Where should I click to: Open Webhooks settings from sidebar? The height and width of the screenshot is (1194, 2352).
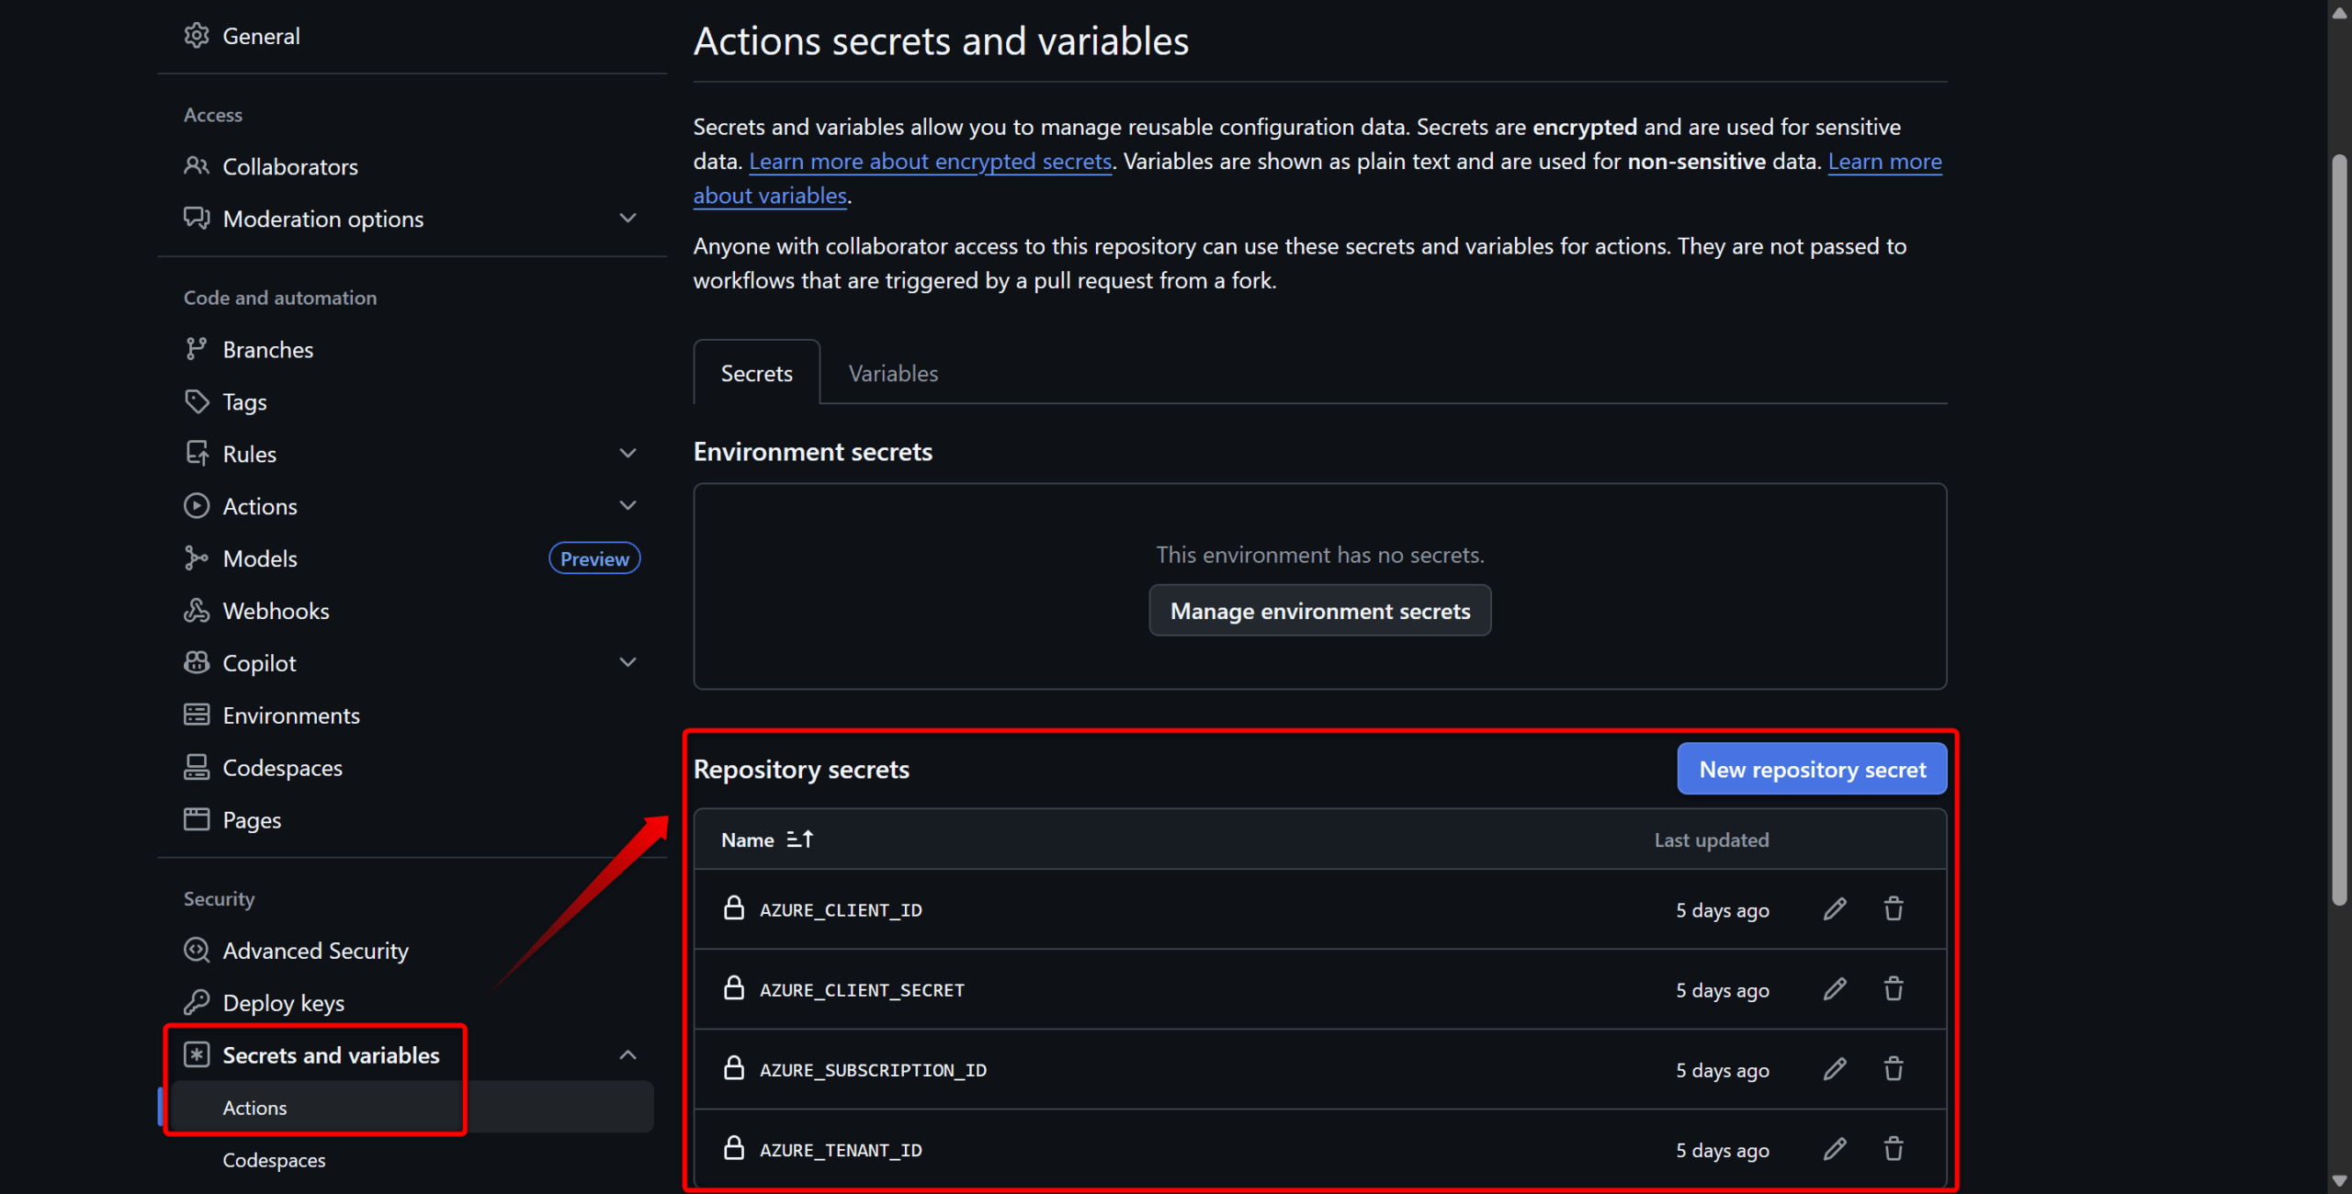(x=276, y=611)
